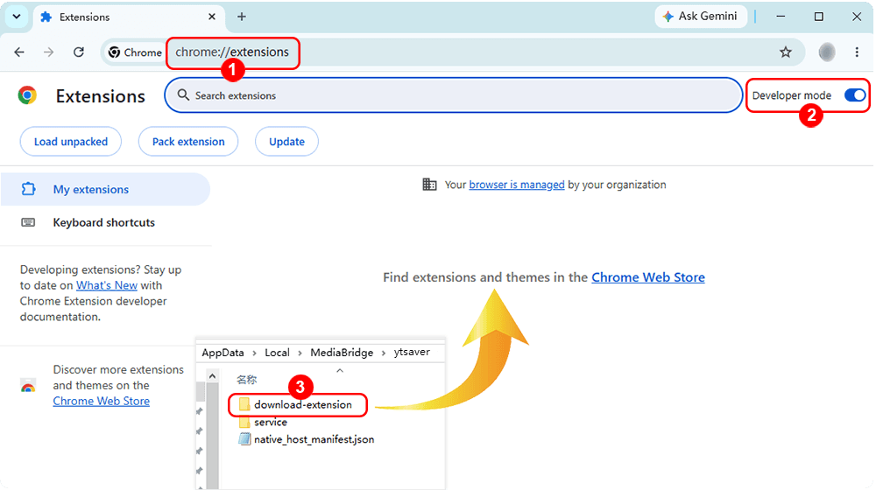Click the 名称 column header

click(x=246, y=380)
